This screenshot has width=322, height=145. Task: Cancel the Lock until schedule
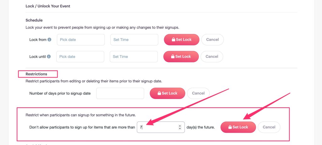coord(212,57)
